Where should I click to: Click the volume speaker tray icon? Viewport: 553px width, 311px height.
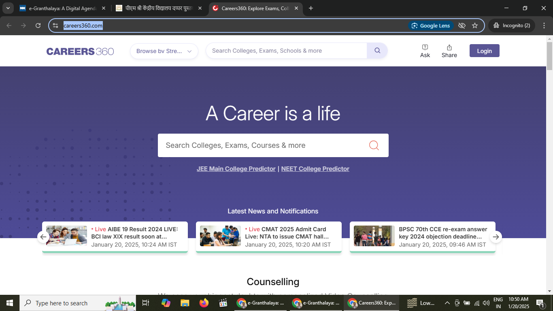point(486,303)
